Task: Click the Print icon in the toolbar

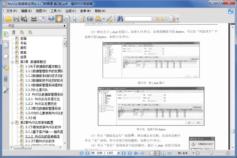Action: click(34, 19)
